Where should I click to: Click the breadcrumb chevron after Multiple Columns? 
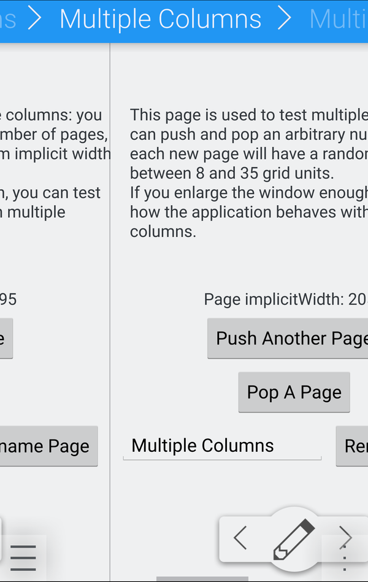285,20
